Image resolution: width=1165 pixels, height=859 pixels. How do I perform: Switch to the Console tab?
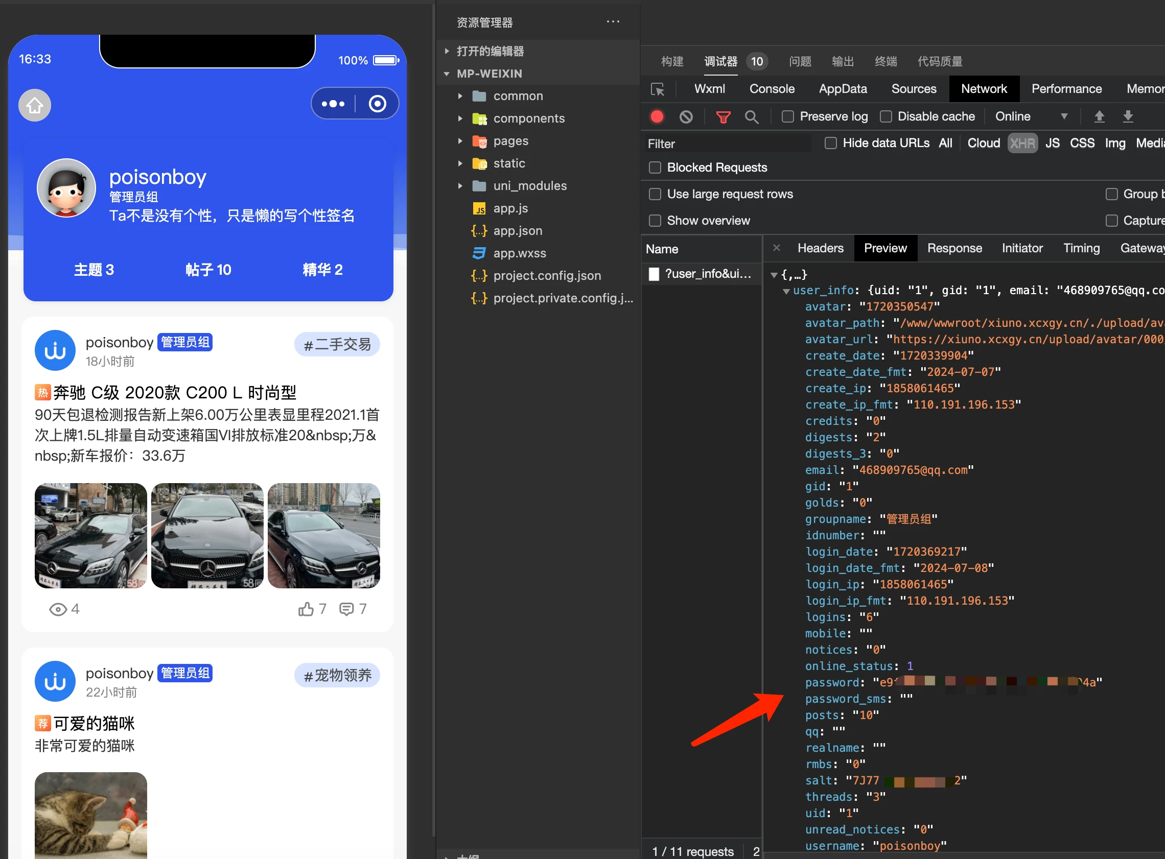click(771, 89)
